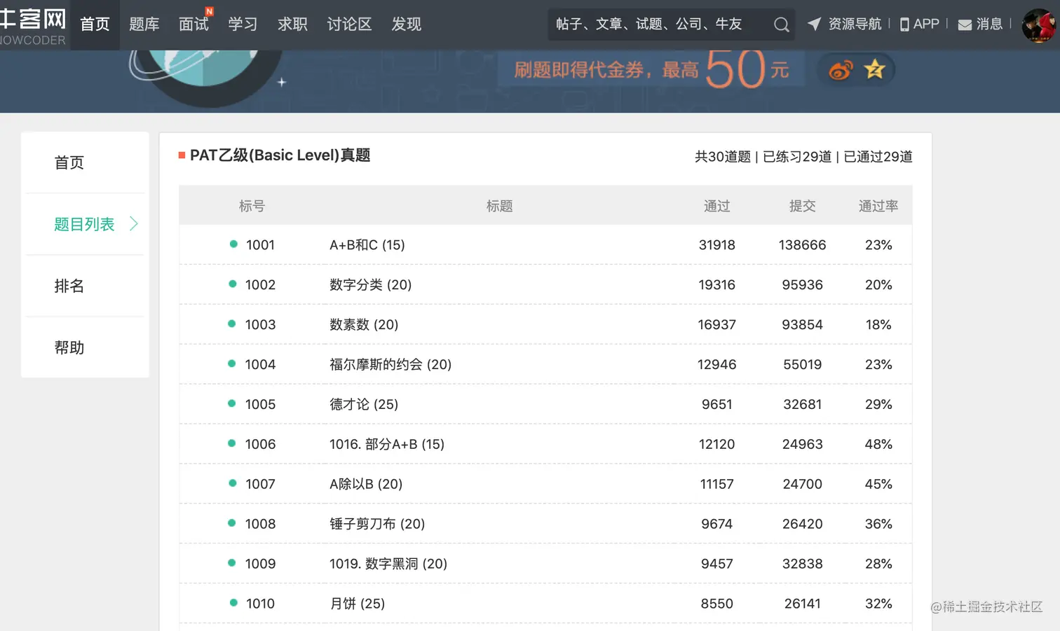The height and width of the screenshot is (631, 1060).
Task: Click pass count 31918
Action: [717, 245]
